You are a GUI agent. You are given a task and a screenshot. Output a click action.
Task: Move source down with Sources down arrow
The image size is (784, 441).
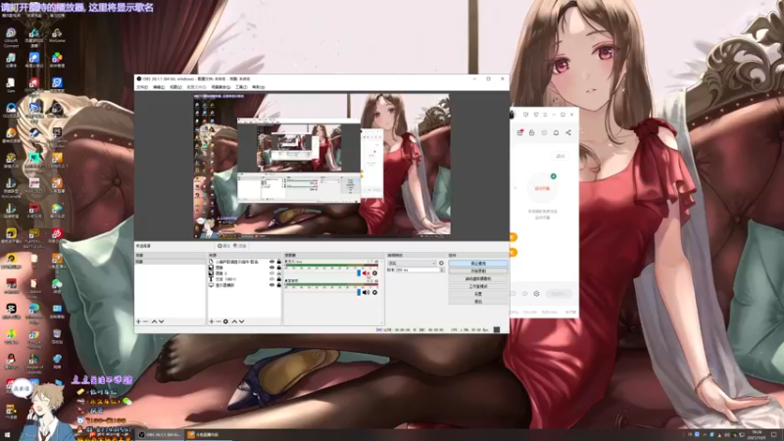pyautogui.click(x=241, y=321)
